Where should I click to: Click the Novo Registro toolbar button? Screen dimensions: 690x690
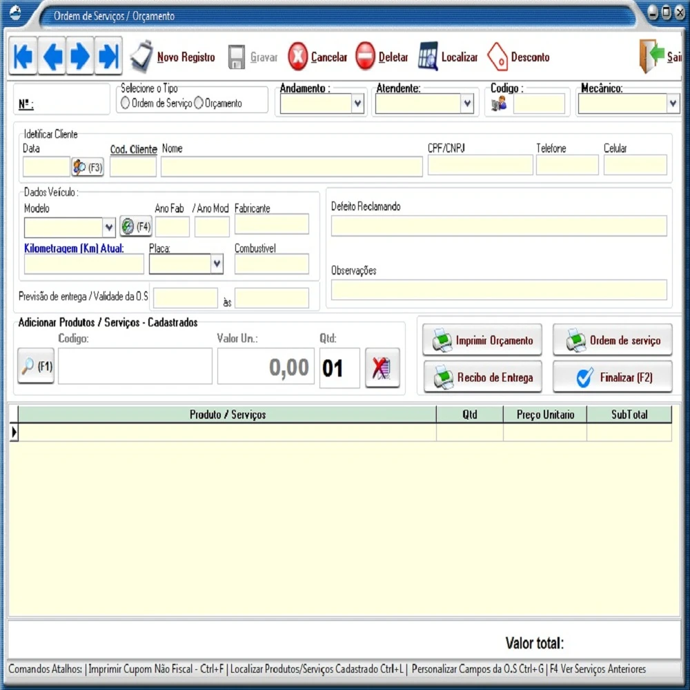pyautogui.click(x=174, y=57)
